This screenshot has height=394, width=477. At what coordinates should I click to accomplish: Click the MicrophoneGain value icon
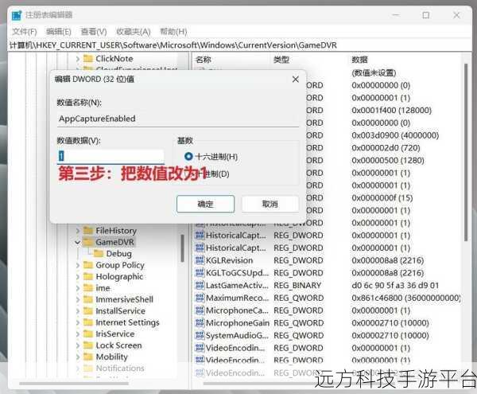pyautogui.click(x=200, y=322)
